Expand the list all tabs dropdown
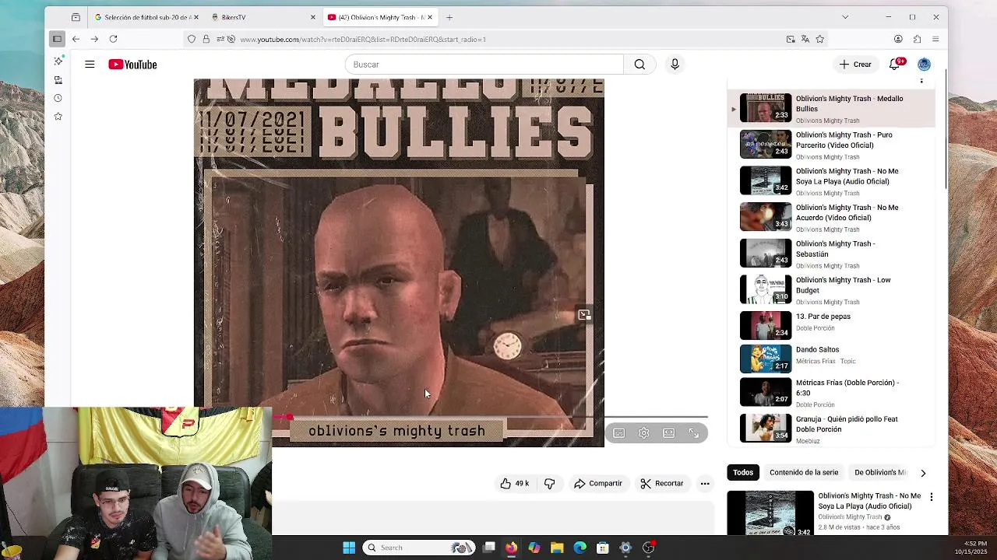997x560 pixels. point(845,17)
